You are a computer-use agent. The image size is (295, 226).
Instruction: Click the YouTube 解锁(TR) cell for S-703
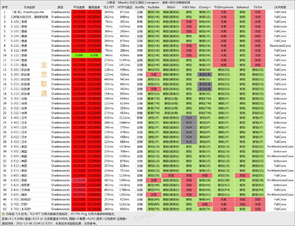(153, 209)
